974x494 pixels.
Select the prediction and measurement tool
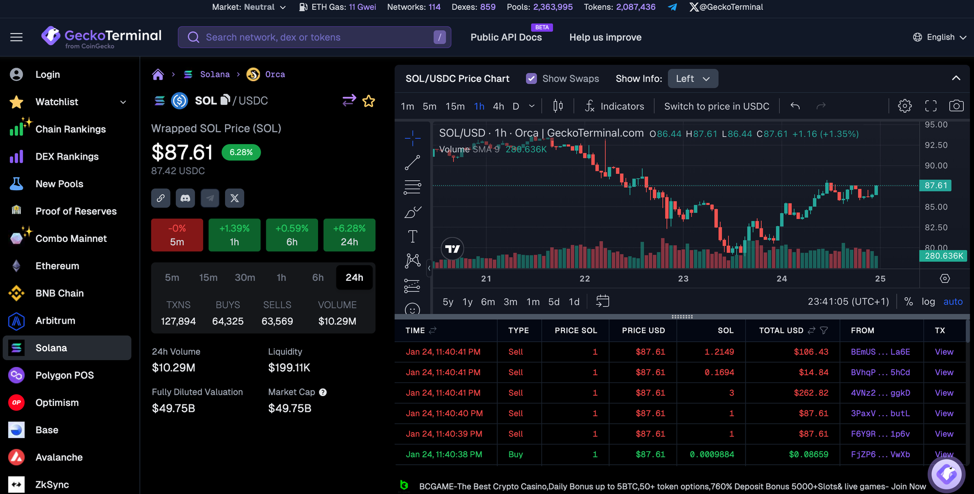412,286
